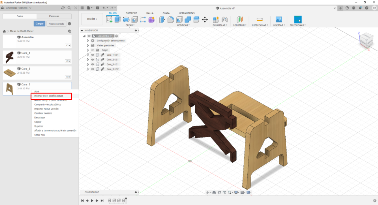Image resolution: width=378 pixels, height=205 pixels.
Task: Open the Orbit navigation tool
Action: tap(208, 192)
